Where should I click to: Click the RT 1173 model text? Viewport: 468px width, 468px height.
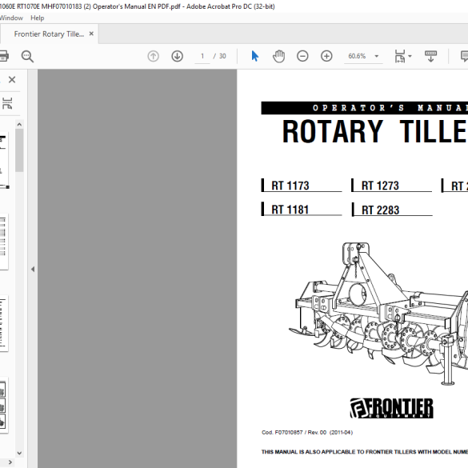point(290,186)
